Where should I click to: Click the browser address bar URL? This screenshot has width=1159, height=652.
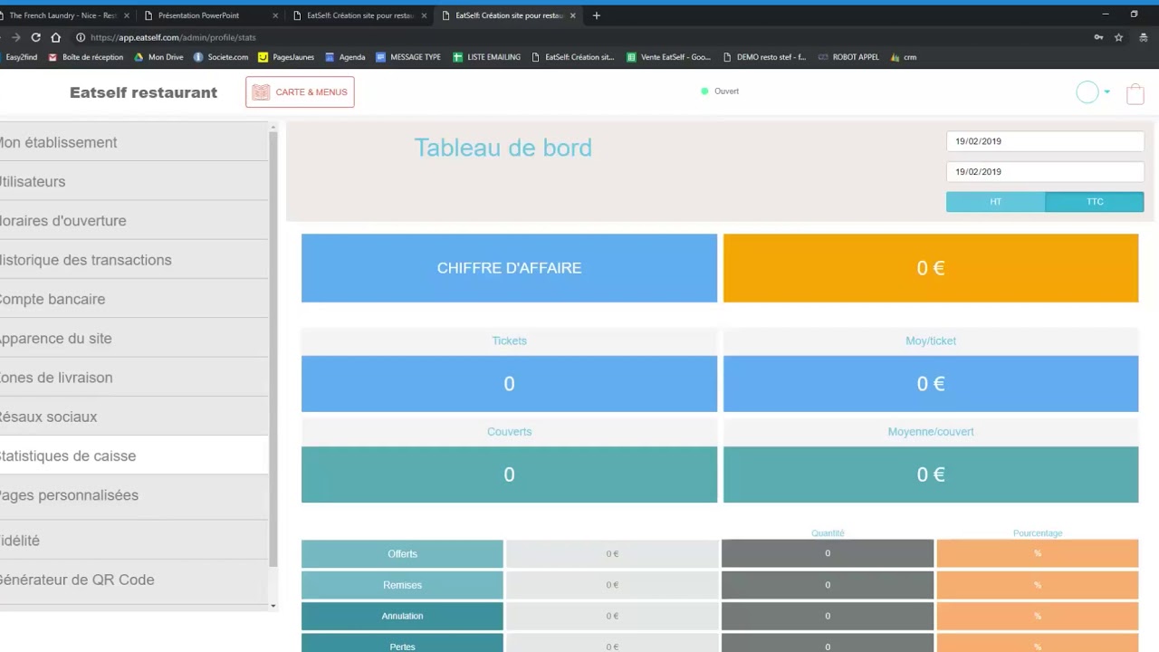173,37
